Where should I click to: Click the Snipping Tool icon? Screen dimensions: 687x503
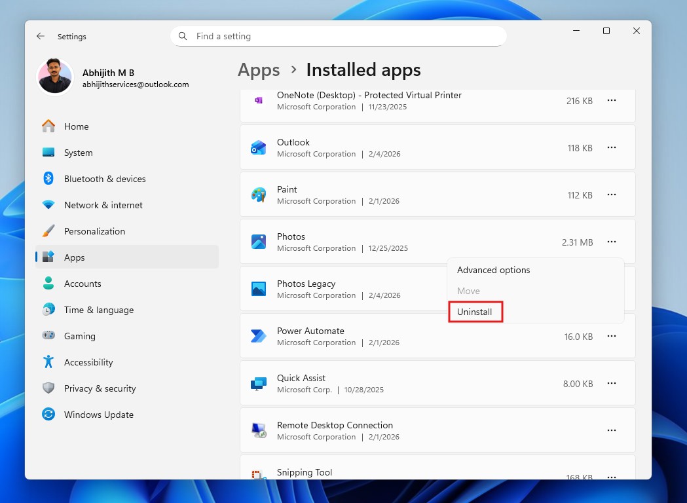258,475
